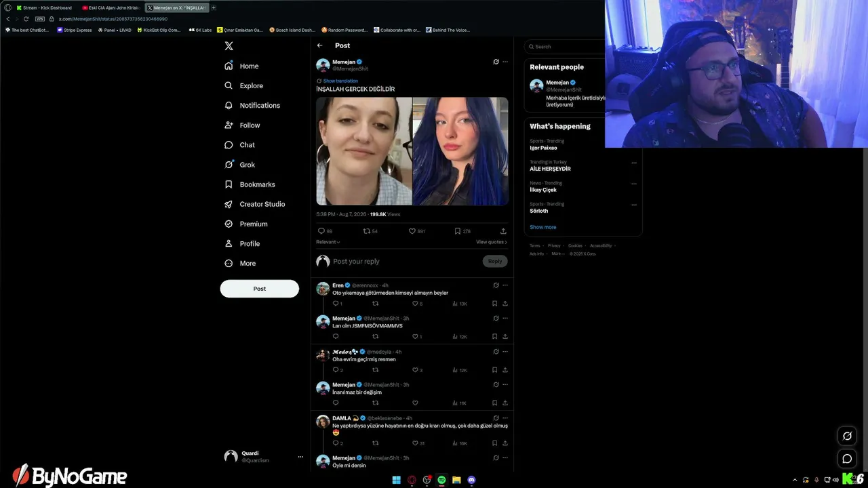Open Creator Studio in the sidebar

point(254,204)
